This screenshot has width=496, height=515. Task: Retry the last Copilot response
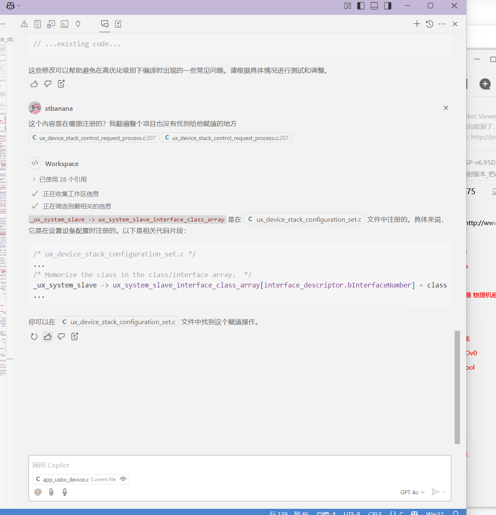click(x=34, y=337)
